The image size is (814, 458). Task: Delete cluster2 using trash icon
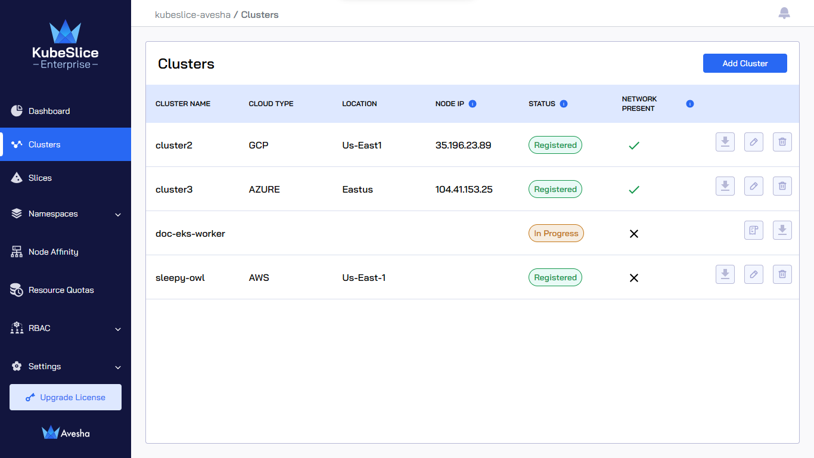782,142
